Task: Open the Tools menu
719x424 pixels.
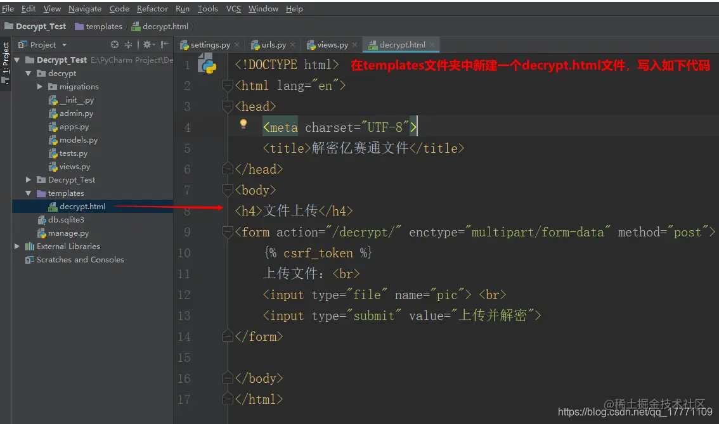Action: pyautogui.click(x=208, y=9)
